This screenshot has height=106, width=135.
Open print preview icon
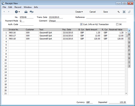pyautogui.click(x=32, y=12)
